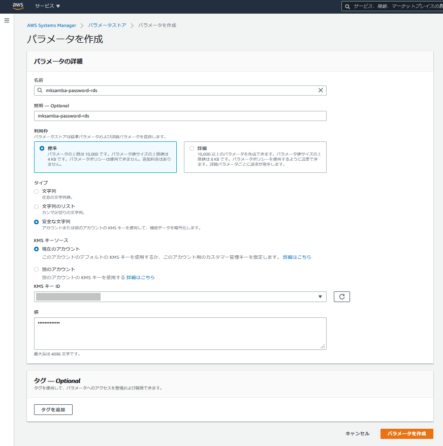This screenshot has height=446, width=443.
Task: Open 詳細はこちら link for another account
Action: tap(140, 277)
